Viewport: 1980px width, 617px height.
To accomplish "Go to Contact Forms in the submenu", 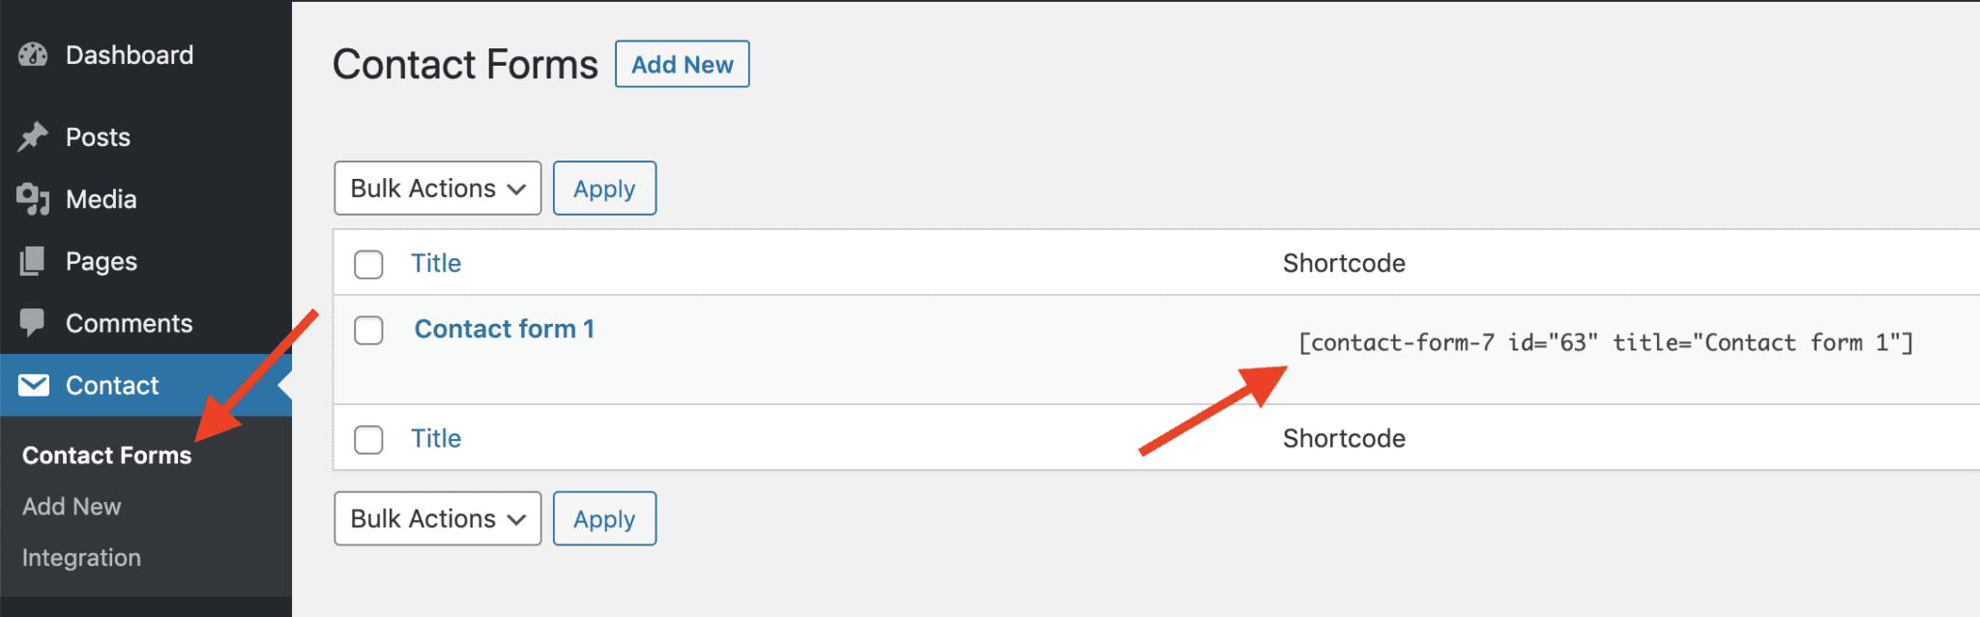I will point(106,455).
